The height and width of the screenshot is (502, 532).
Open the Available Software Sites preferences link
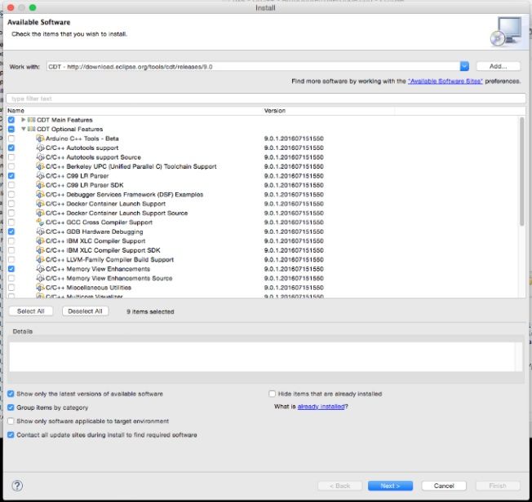pyautogui.click(x=446, y=81)
